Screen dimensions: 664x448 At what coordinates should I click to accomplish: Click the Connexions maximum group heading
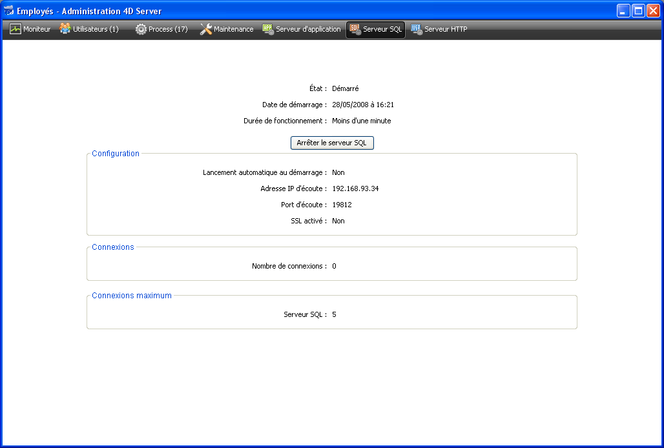coord(132,296)
